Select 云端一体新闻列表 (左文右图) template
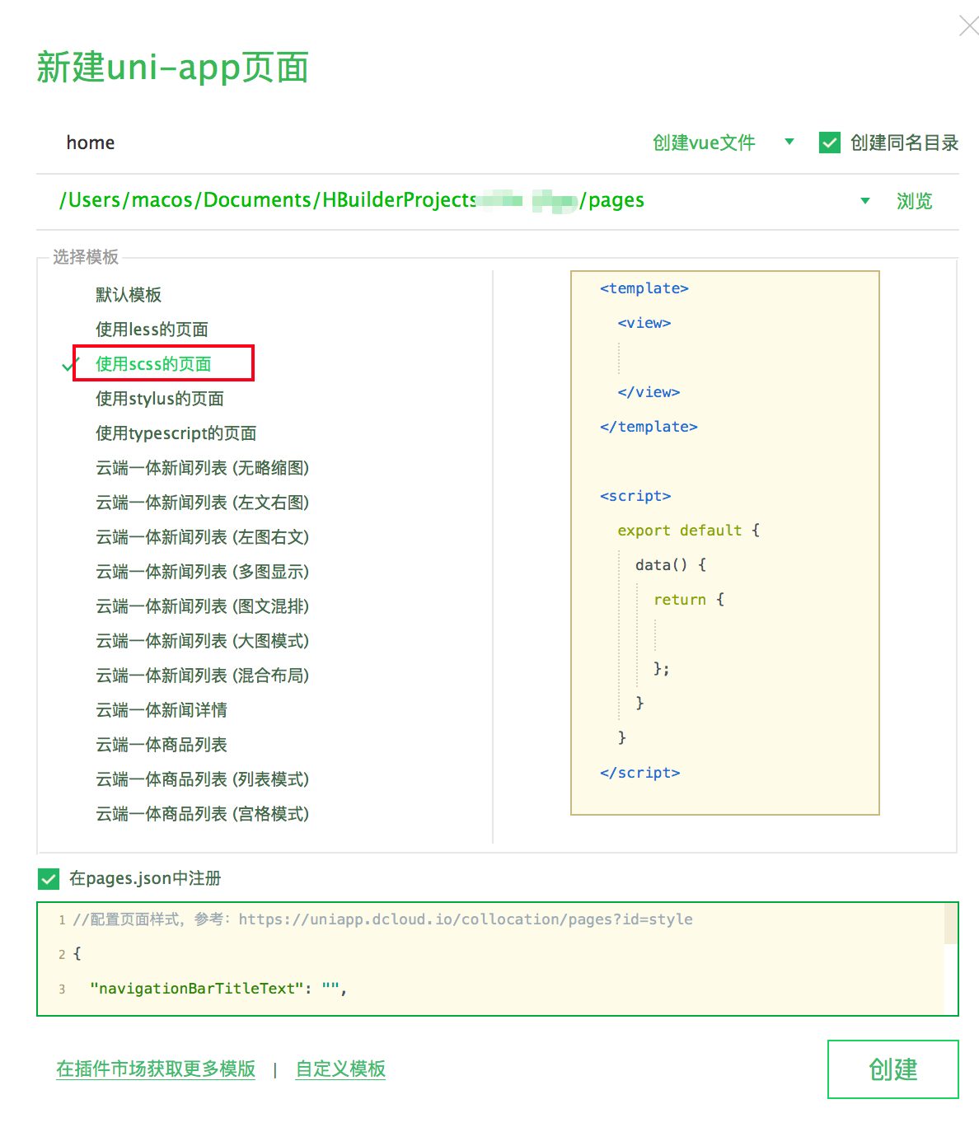This screenshot has width=979, height=1132. pos(202,503)
